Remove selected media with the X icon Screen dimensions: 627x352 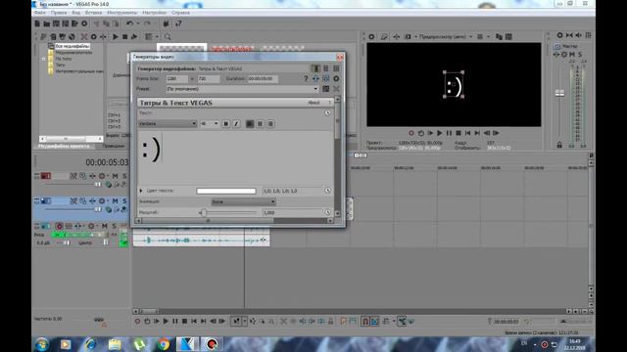click(x=84, y=37)
